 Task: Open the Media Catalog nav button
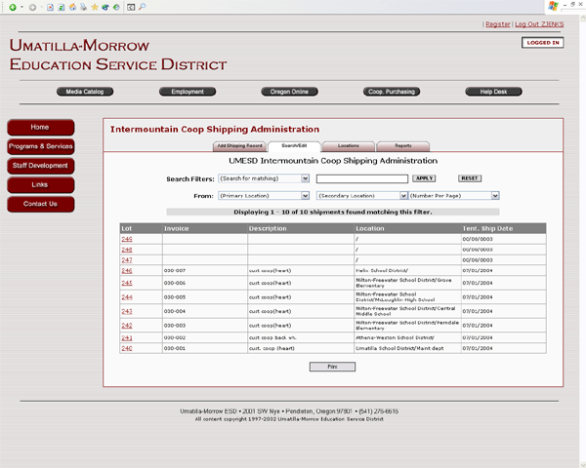[85, 92]
